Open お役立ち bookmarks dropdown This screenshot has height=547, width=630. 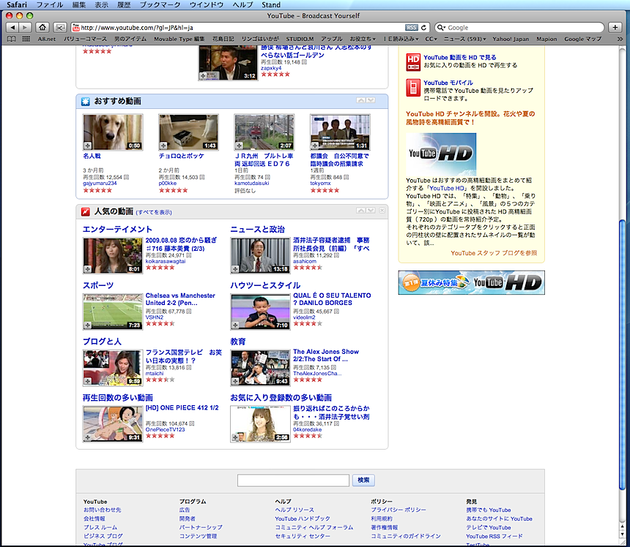[363, 39]
